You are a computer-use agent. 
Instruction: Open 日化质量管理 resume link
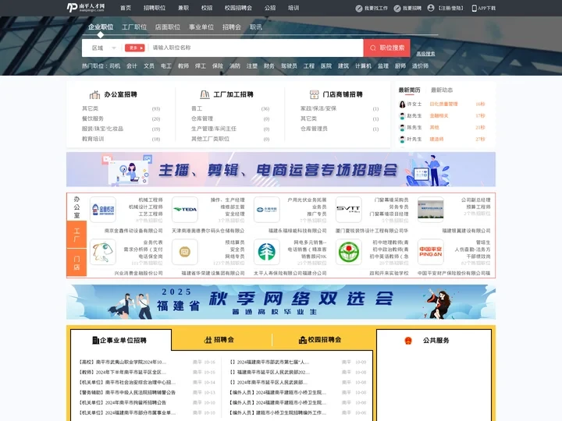point(443,104)
